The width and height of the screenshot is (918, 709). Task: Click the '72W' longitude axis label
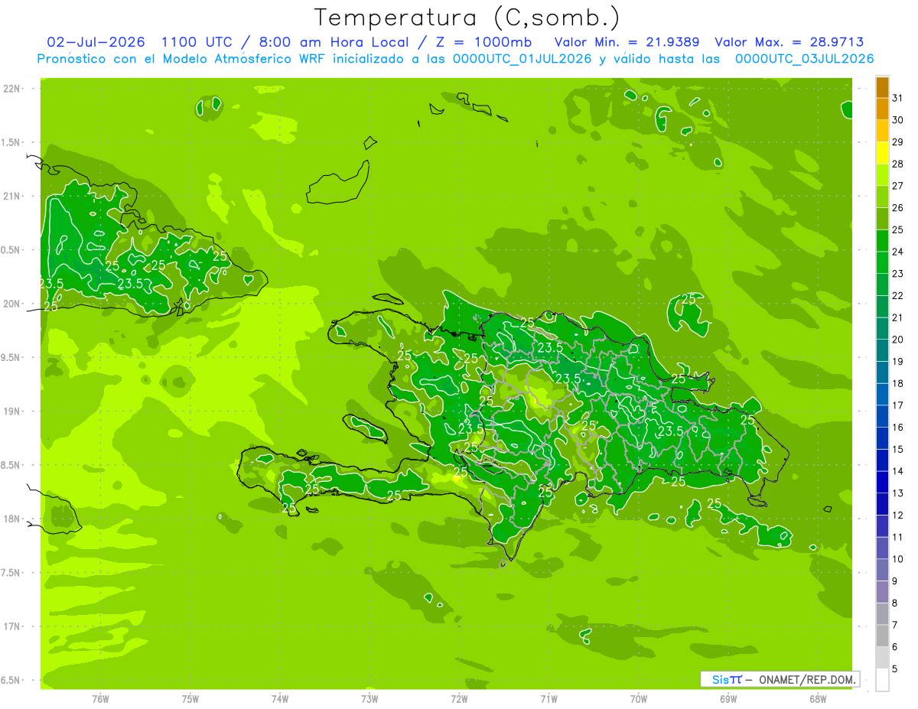click(x=459, y=698)
